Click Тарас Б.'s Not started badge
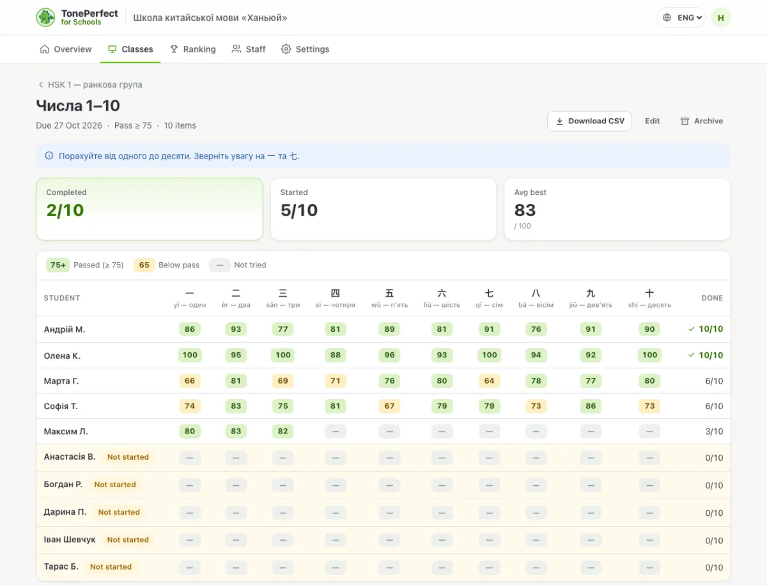This screenshot has height=585, width=767. click(x=111, y=567)
